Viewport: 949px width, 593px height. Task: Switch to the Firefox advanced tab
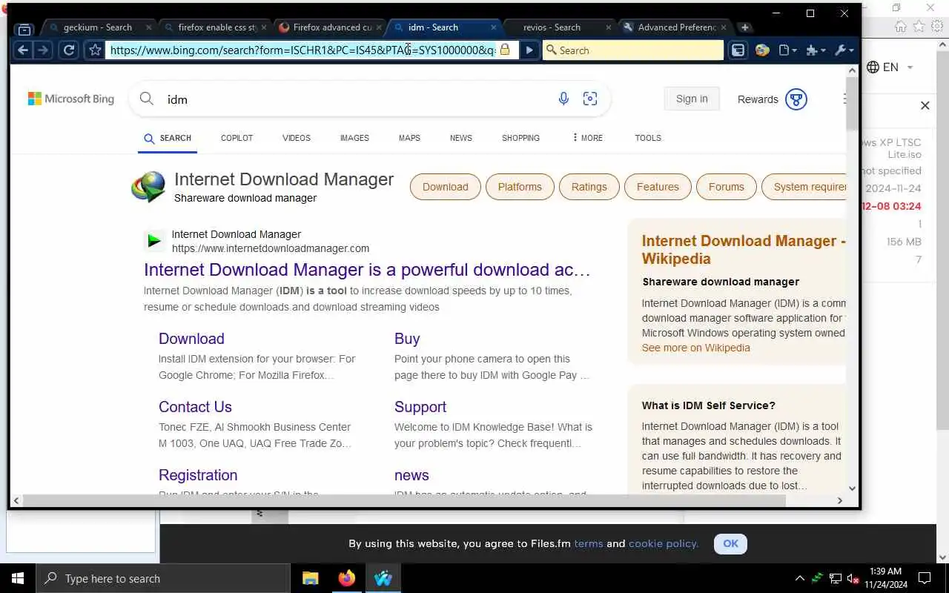[x=328, y=27]
